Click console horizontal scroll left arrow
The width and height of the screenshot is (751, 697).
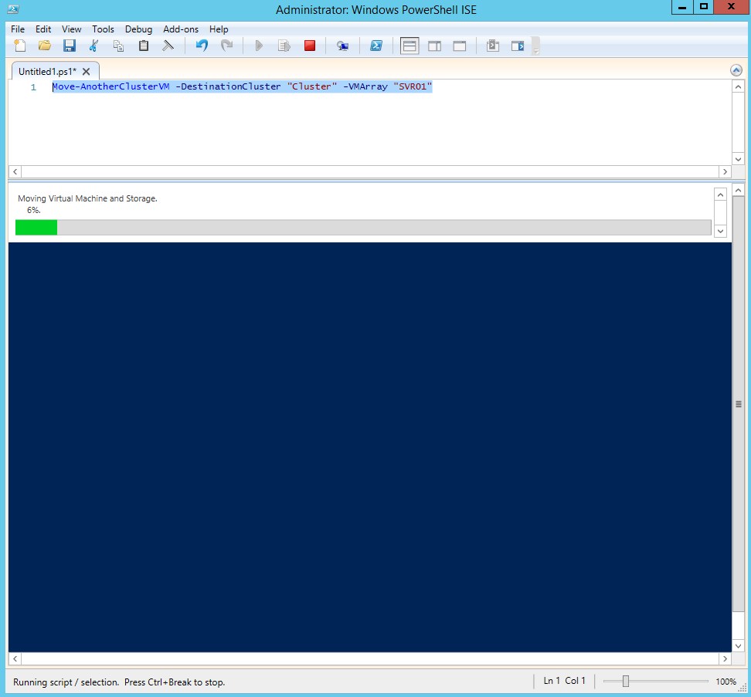15,658
